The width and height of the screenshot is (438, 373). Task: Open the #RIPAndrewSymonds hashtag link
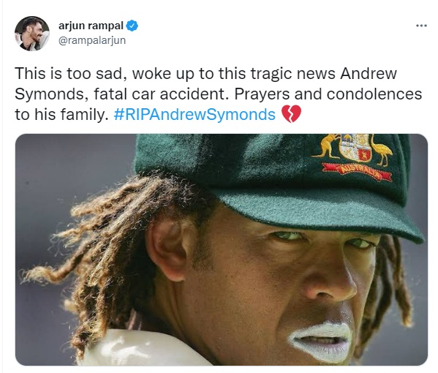tap(195, 115)
